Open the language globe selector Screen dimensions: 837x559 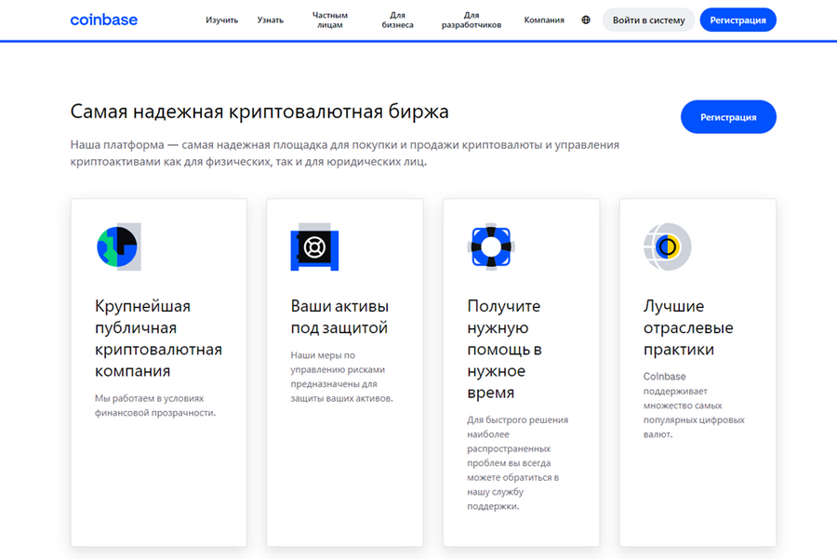coord(586,20)
